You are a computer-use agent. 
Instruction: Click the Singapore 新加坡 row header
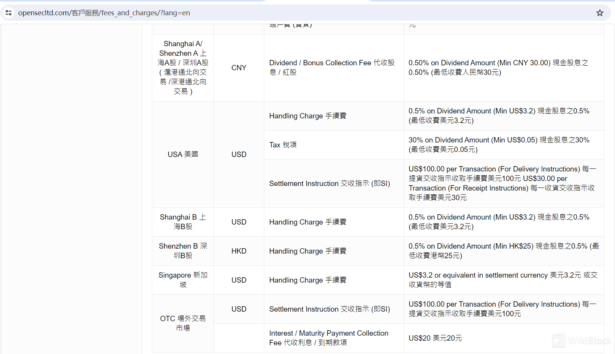click(x=182, y=280)
